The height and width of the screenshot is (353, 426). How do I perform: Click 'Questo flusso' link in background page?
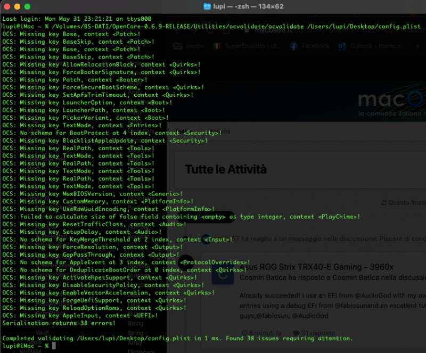tap(404, 203)
